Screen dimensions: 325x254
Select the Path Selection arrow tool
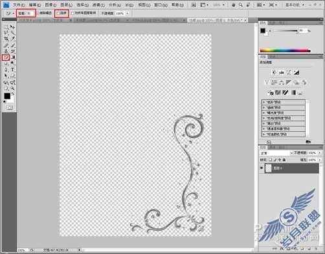pyautogui.click(x=6, y=76)
